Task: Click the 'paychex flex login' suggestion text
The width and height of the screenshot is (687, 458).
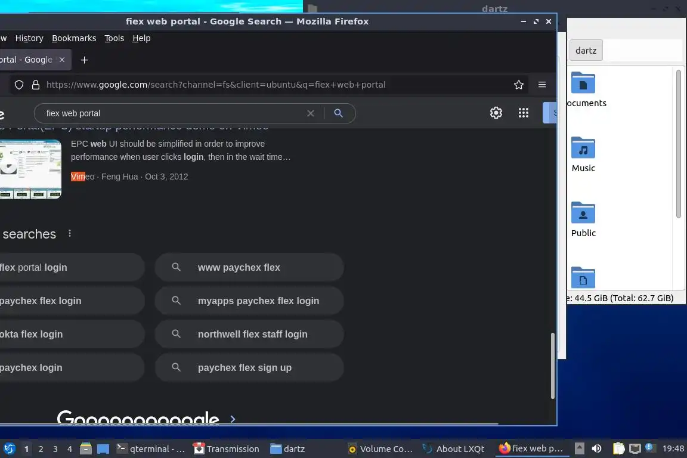Action: tap(41, 301)
